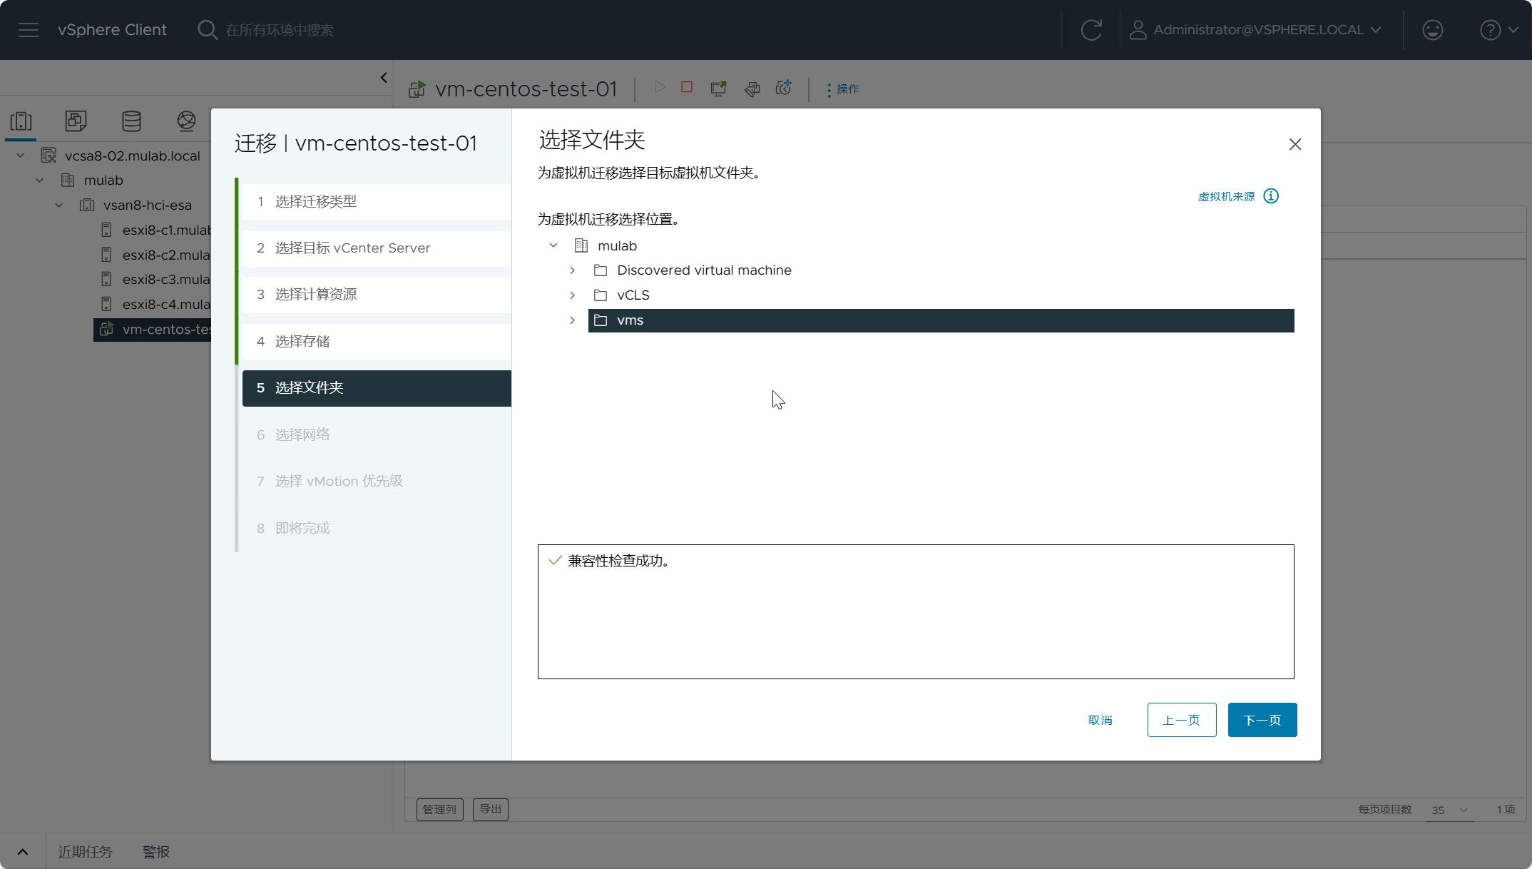
Task: Click the power off red square icon
Action: pyautogui.click(x=687, y=87)
